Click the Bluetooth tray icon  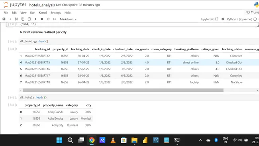(x=216, y=140)
